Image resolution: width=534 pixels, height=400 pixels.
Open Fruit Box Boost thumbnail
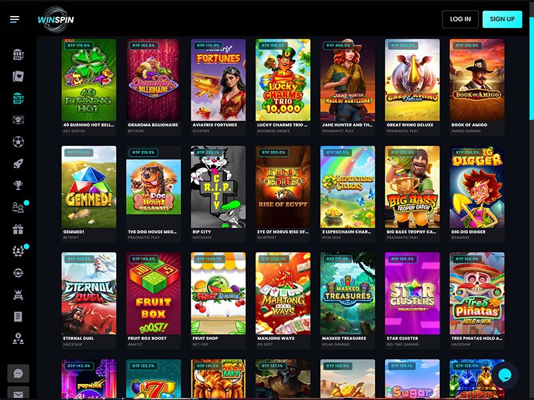(x=154, y=293)
